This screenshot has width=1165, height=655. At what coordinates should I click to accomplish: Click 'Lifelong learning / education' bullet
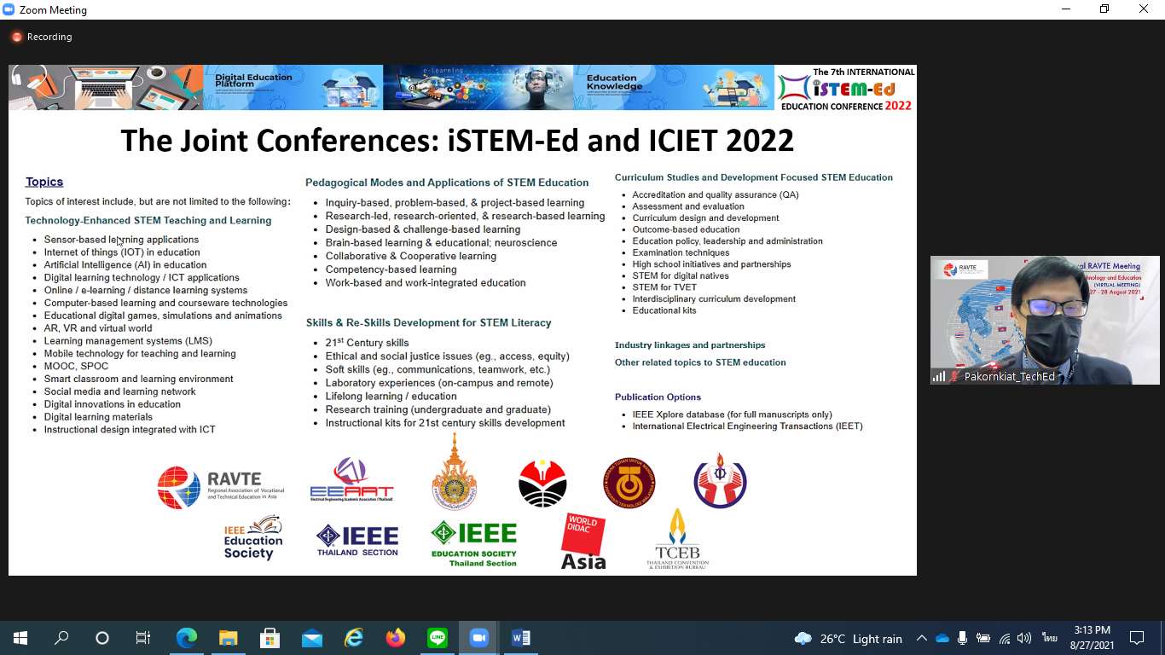coord(391,396)
